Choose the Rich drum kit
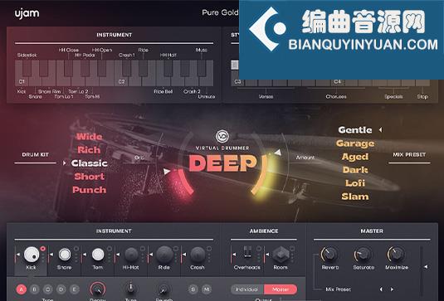444x301 pixels. point(89,150)
